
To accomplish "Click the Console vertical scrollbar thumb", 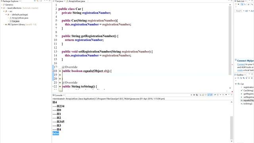I will [231, 128].
